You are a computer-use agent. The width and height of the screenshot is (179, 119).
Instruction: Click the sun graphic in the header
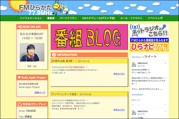[x=8, y=5]
